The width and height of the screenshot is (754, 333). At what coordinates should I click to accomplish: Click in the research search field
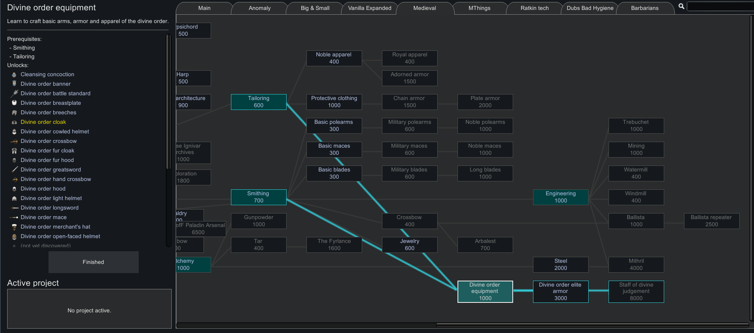(x=720, y=6)
